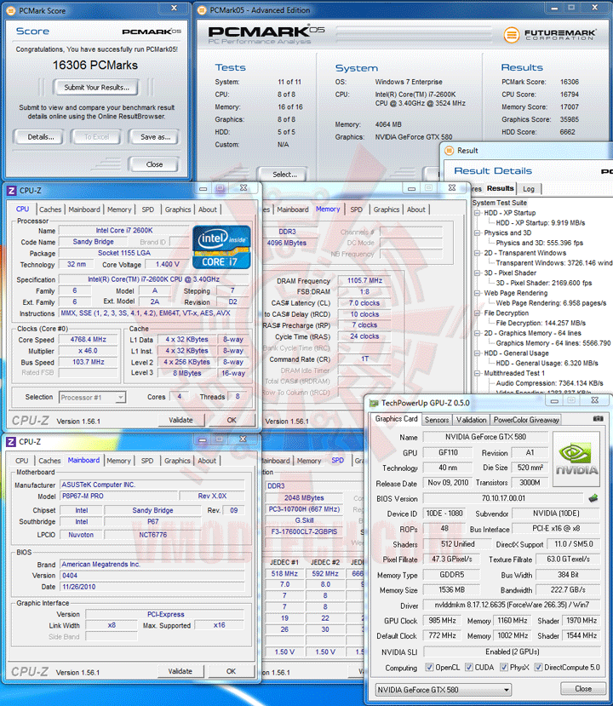The height and width of the screenshot is (706, 613).
Task: Collapse the 3D - Pixel Shader node
Action: 477,273
